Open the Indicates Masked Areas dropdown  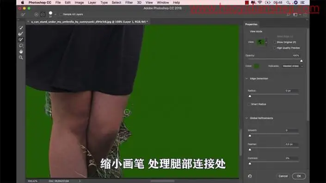293,66
